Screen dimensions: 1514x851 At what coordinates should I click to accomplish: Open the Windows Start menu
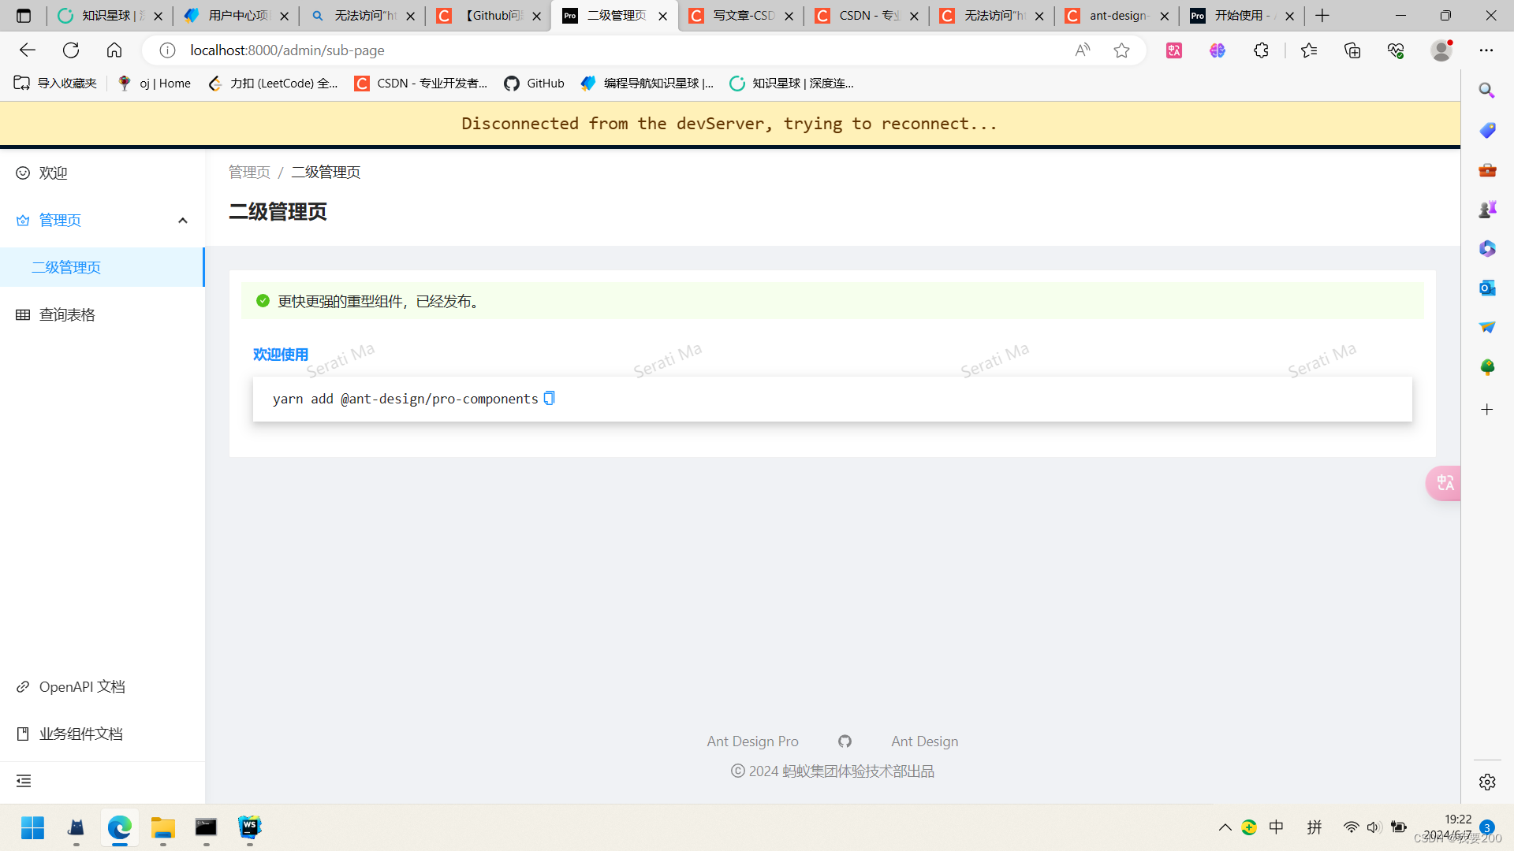[32, 827]
